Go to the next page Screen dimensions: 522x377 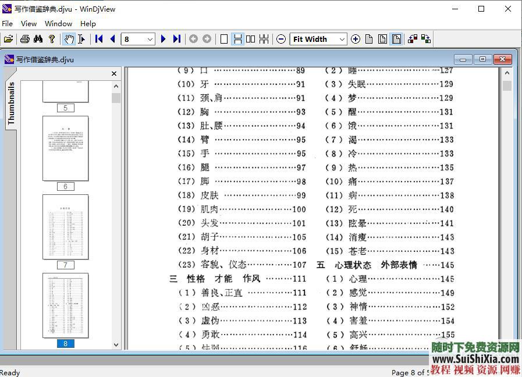[x=163, y=39]
